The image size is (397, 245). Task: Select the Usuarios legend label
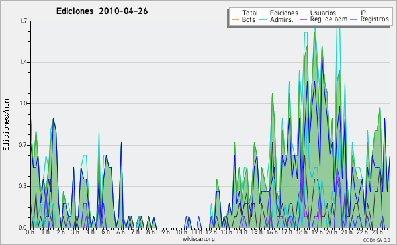click(x=323, y=13)
